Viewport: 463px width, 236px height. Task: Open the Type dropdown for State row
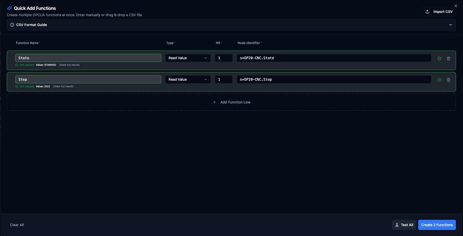(x=188, y=58)
